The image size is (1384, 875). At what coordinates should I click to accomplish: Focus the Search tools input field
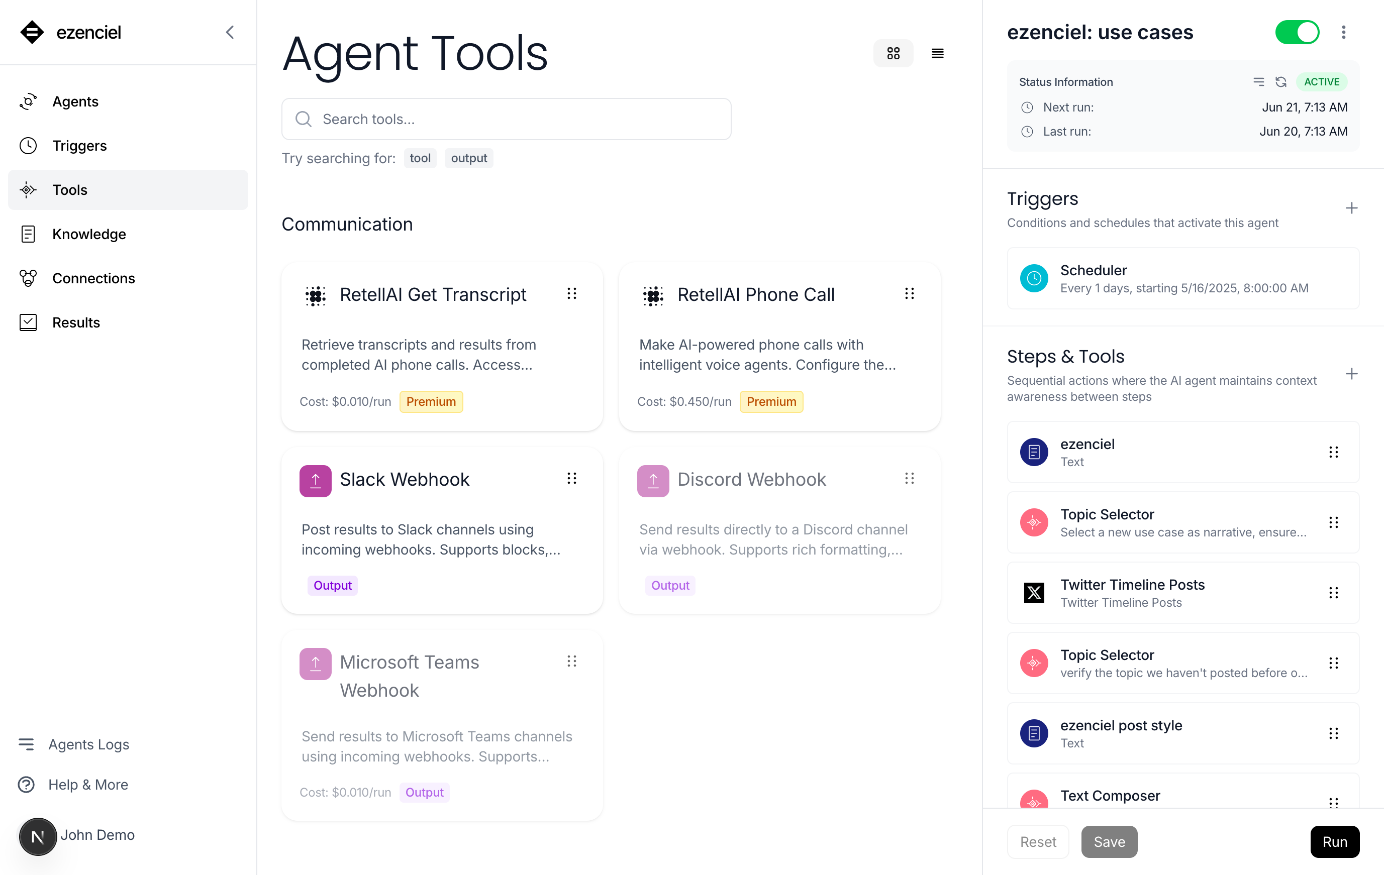coord(506,119)
